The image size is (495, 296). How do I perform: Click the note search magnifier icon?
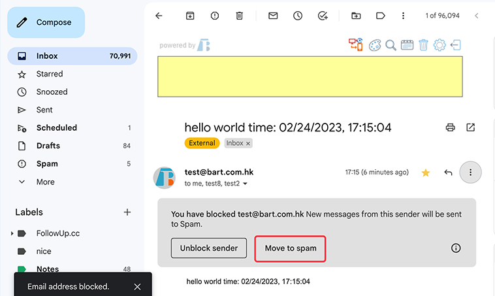pyautogui.click(x=391, y=45)
